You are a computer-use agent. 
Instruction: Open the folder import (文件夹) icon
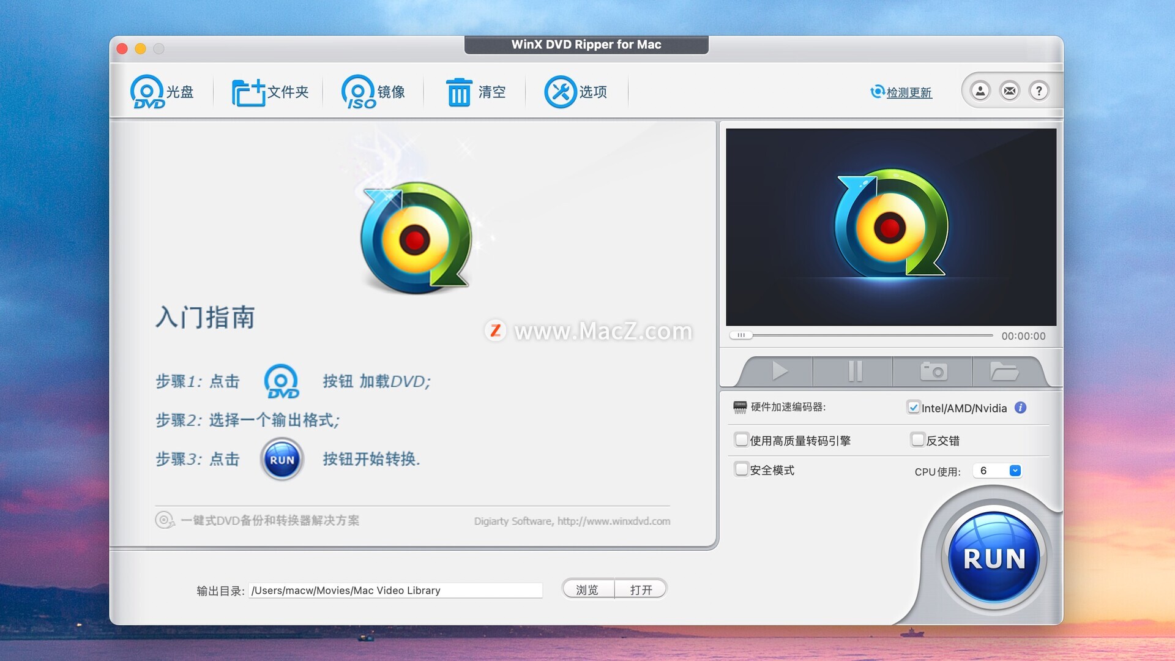(x=248, y=92)
